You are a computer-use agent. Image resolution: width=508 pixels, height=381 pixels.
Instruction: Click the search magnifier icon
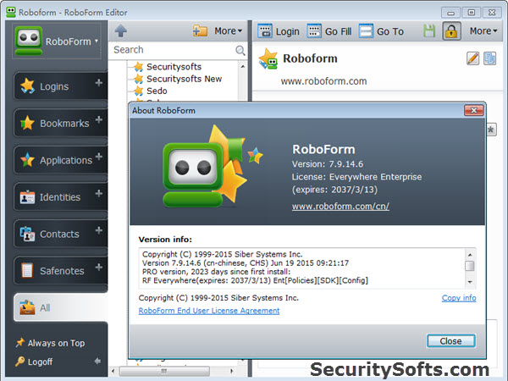point(240,50)
